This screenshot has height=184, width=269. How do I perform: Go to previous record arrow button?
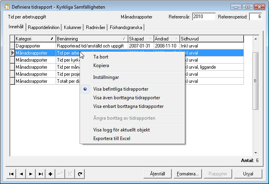(x=21, y=174)
